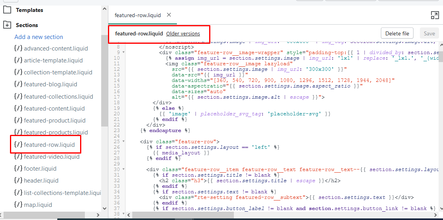The width and height of the screenshot is (443, 220).
Task: Open article-template.liquid file
Action: pos(53,60)
